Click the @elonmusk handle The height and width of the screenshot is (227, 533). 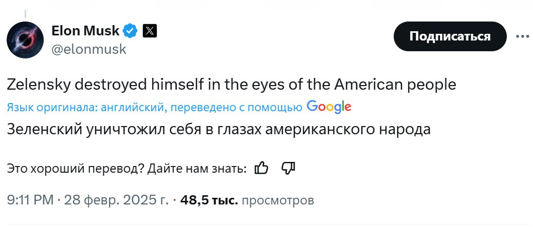point(88,49)
